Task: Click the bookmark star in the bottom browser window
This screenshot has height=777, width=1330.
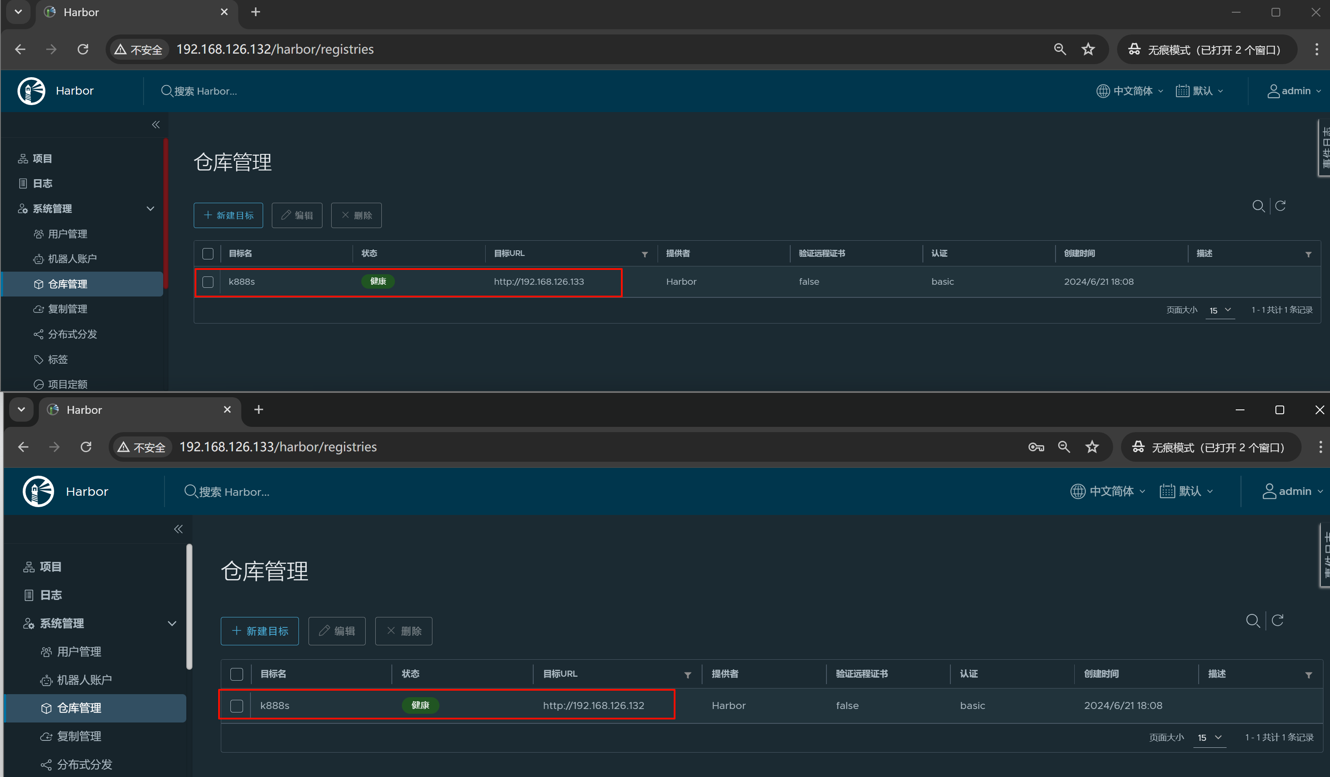Action: [x=1091, y=447]
